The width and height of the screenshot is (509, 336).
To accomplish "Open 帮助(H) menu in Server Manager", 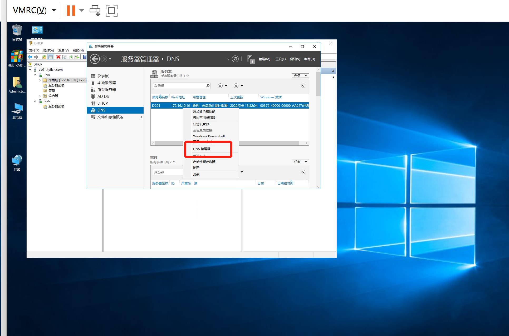I will (x=309, y=59).
